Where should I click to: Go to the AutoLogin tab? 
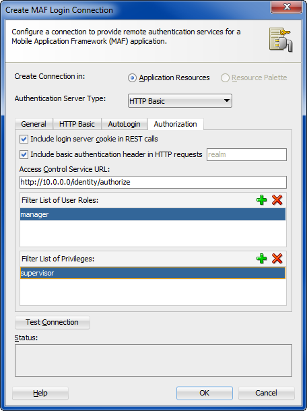pyautogui.click(x=124, y=124)
